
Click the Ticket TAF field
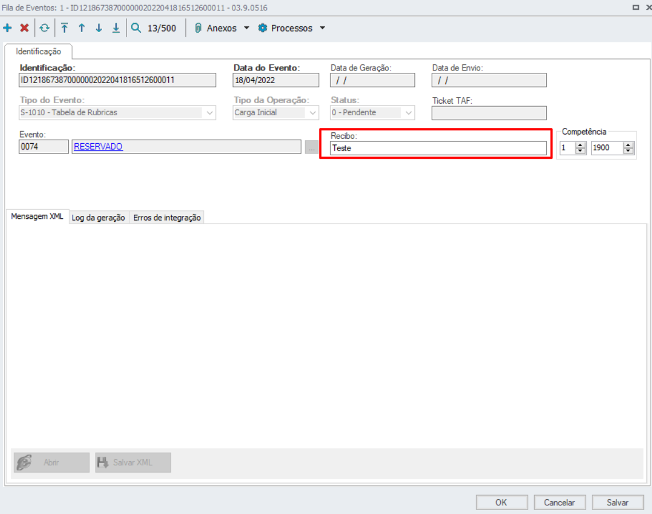[489, 113]
